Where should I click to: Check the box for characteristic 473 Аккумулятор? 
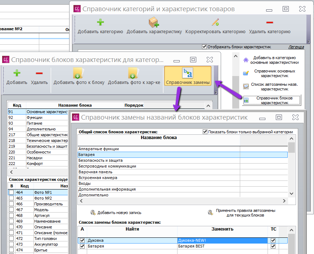tap(12, 244)
